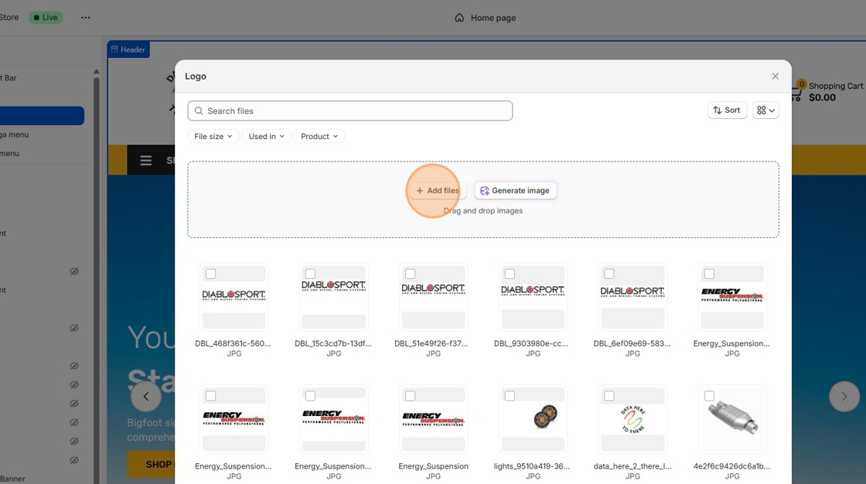Open the Sort menu

[727, 110]
